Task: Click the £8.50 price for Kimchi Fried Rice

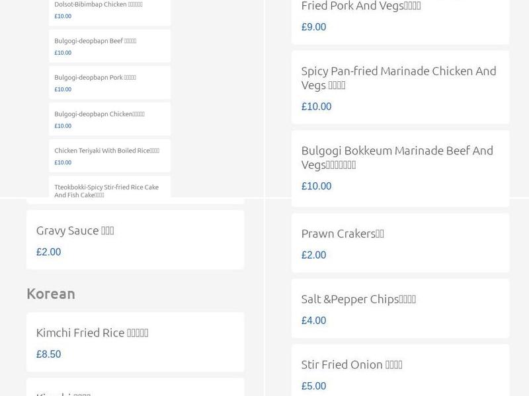Action: point(48,354)
